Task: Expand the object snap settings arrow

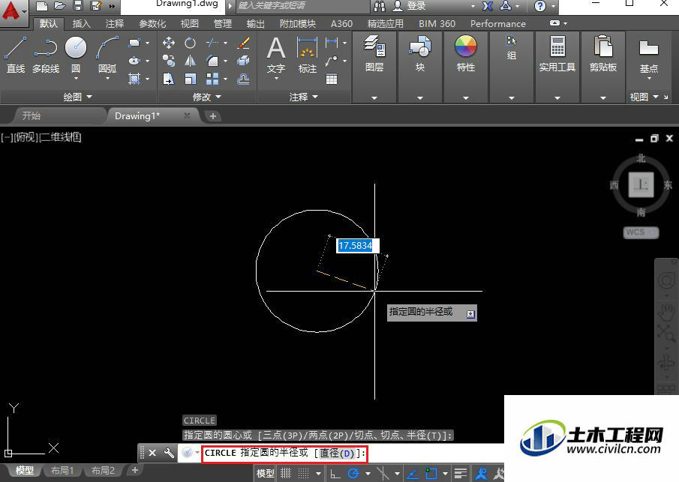Action: click(445, 473)
